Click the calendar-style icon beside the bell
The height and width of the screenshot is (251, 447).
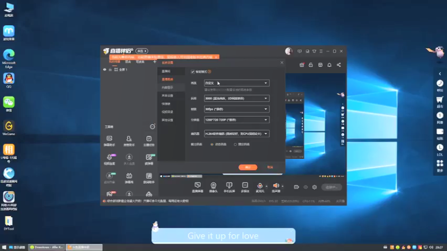point(320,65)
